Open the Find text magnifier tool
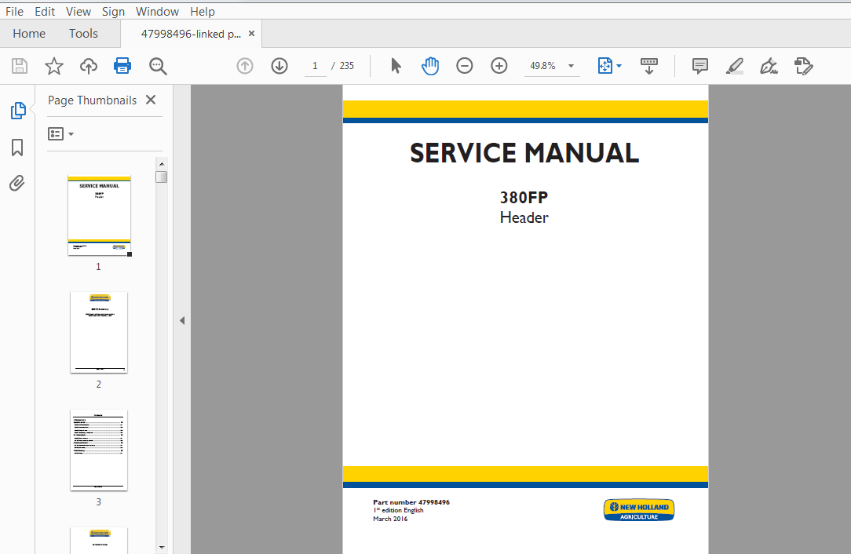The image size is (851, 554). 158,66
